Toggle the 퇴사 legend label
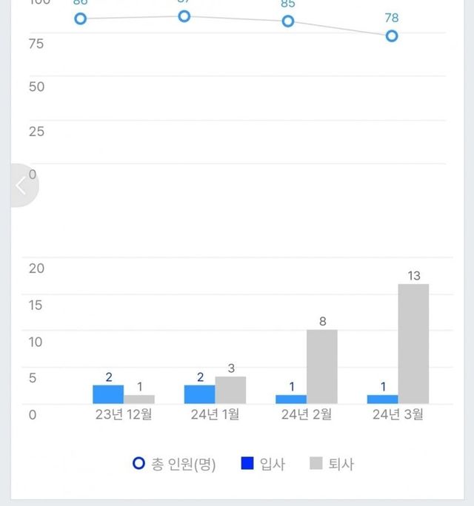Screen dimensions: 474x506 pyautogui.click(x=341, y=465)
